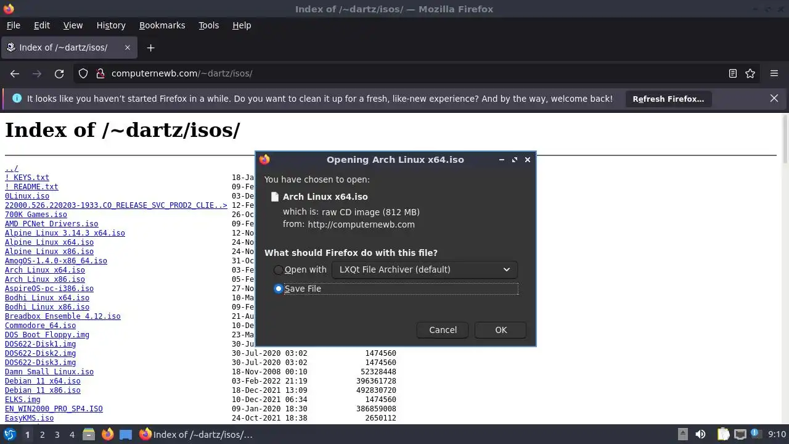Download EasyKMS.iso link
This screenshot has width=789, height=444.
click(29, 418)
